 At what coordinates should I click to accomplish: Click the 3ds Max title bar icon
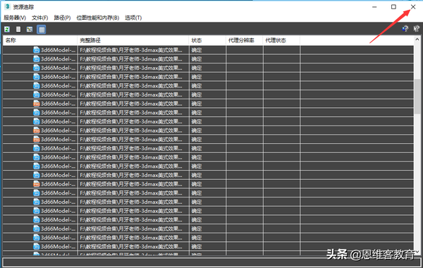[8, 6]
